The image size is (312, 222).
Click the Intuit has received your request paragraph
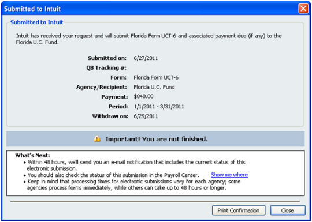pos(148,39)
